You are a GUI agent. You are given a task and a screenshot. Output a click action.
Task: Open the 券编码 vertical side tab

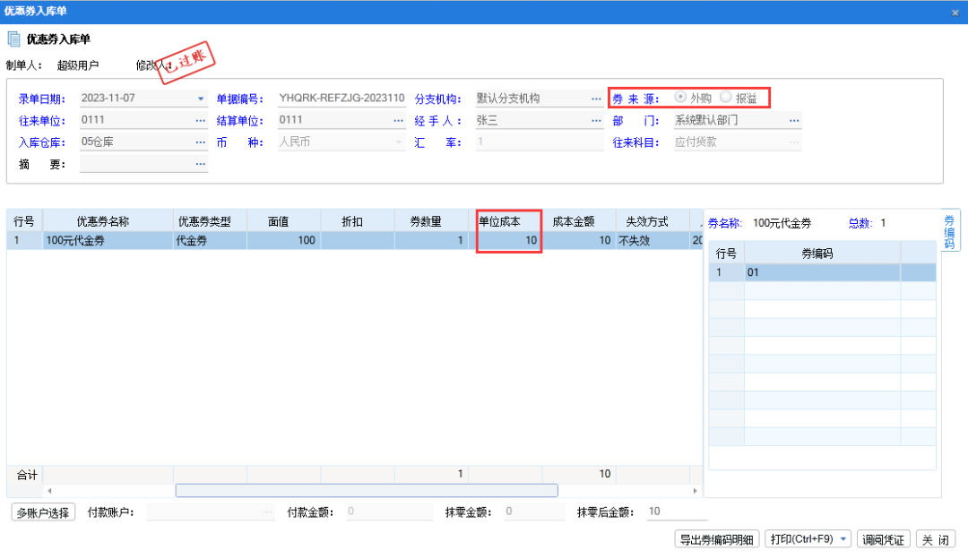click(949, 231)
